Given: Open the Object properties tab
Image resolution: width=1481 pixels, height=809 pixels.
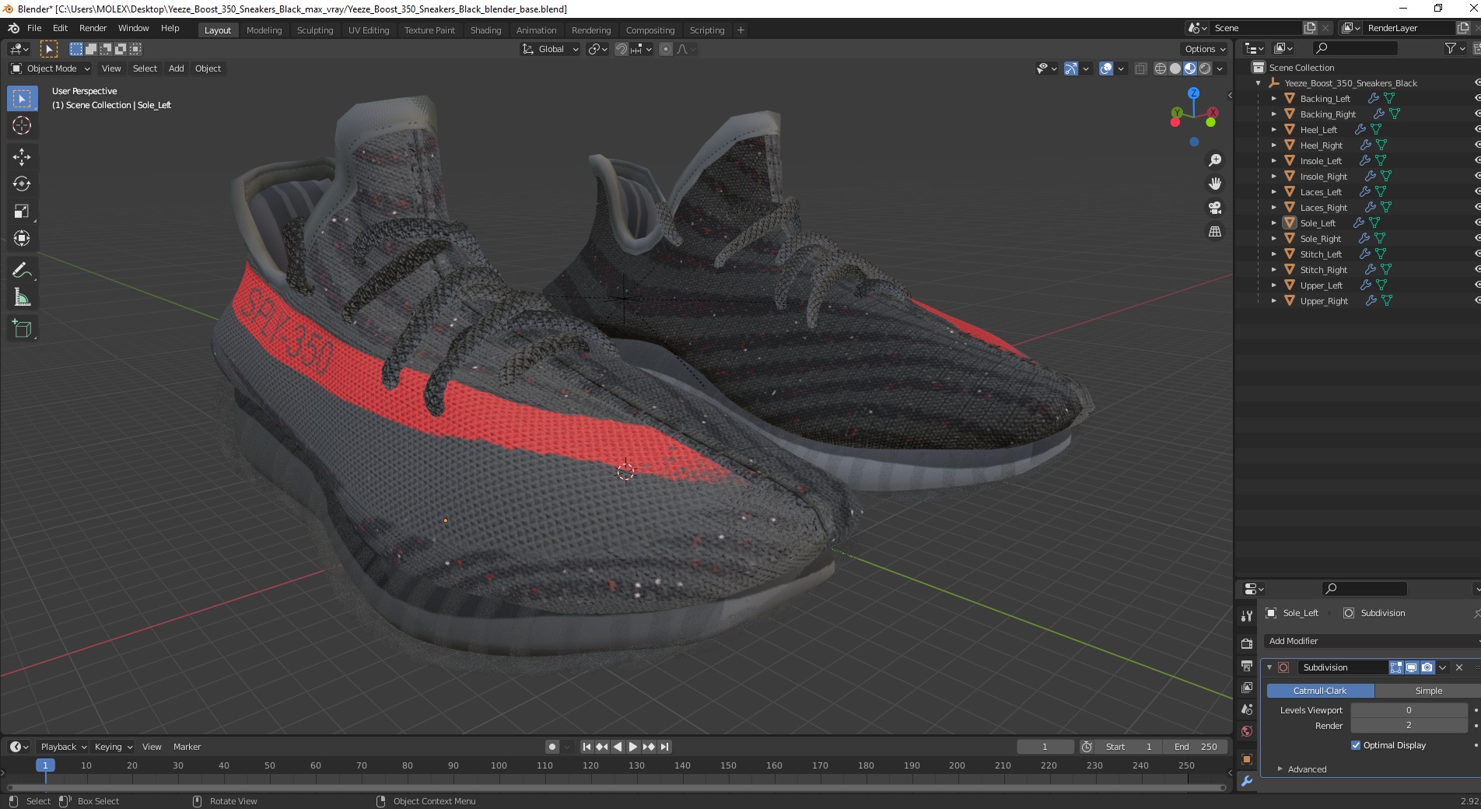Looking at the screenshot, I should tap(1247, 759).
